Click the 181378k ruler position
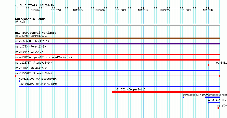The image size is (227, 118). pyautogui.click(x=78, y=10)
